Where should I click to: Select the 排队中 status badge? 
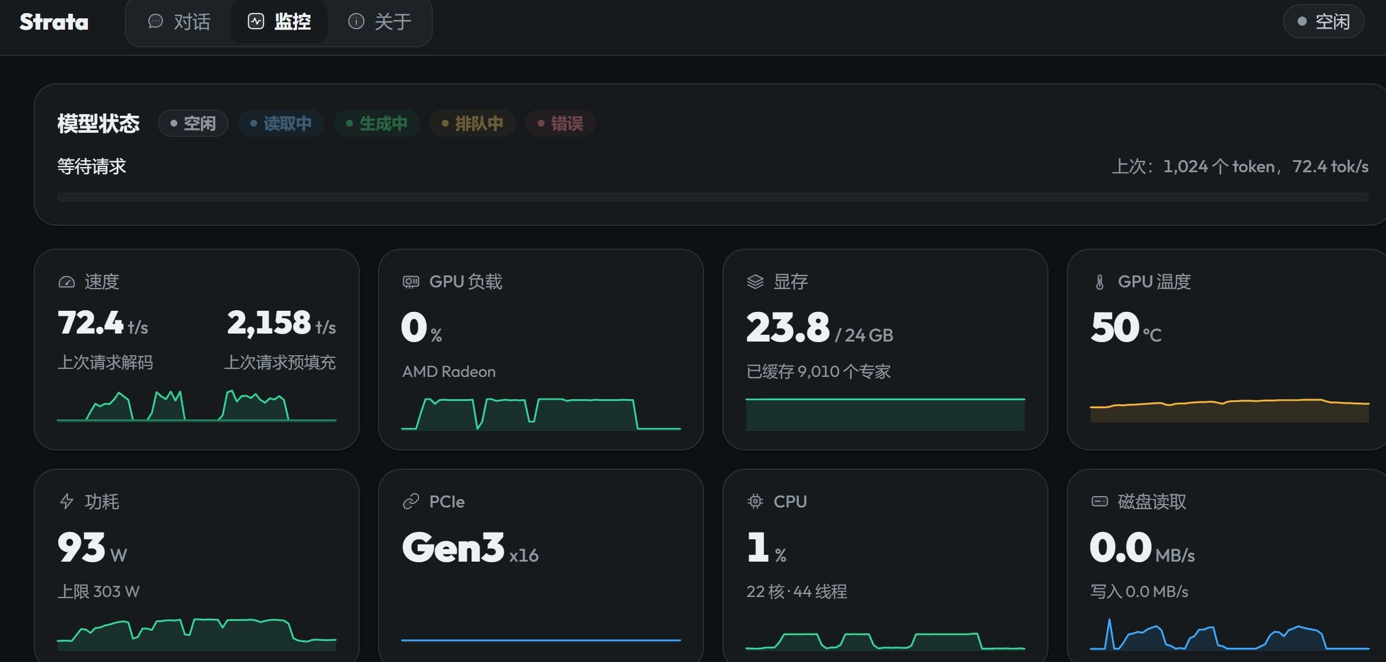tap(473, 123)
